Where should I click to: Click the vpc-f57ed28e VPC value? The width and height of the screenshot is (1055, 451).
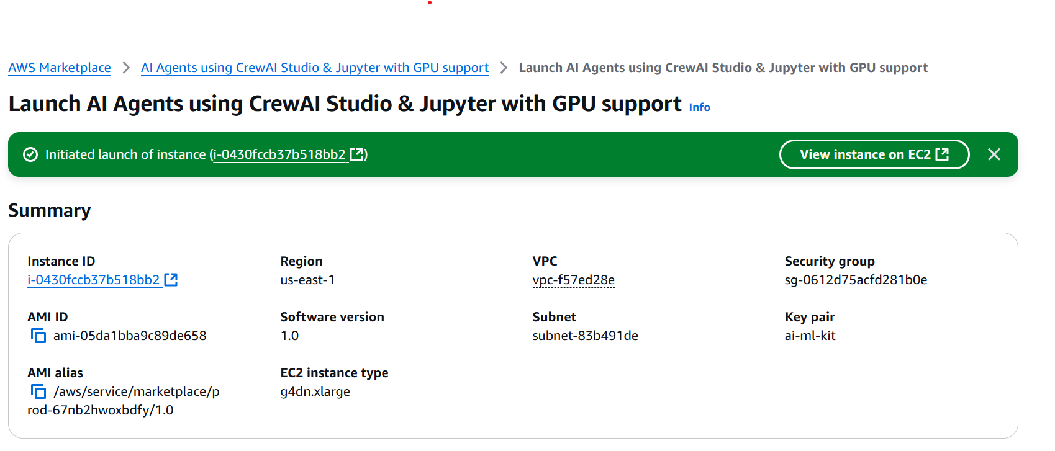574,280
